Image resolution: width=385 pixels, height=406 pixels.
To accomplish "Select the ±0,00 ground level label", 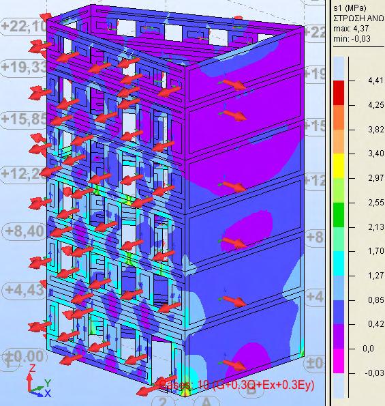I will tap(24, 357).
